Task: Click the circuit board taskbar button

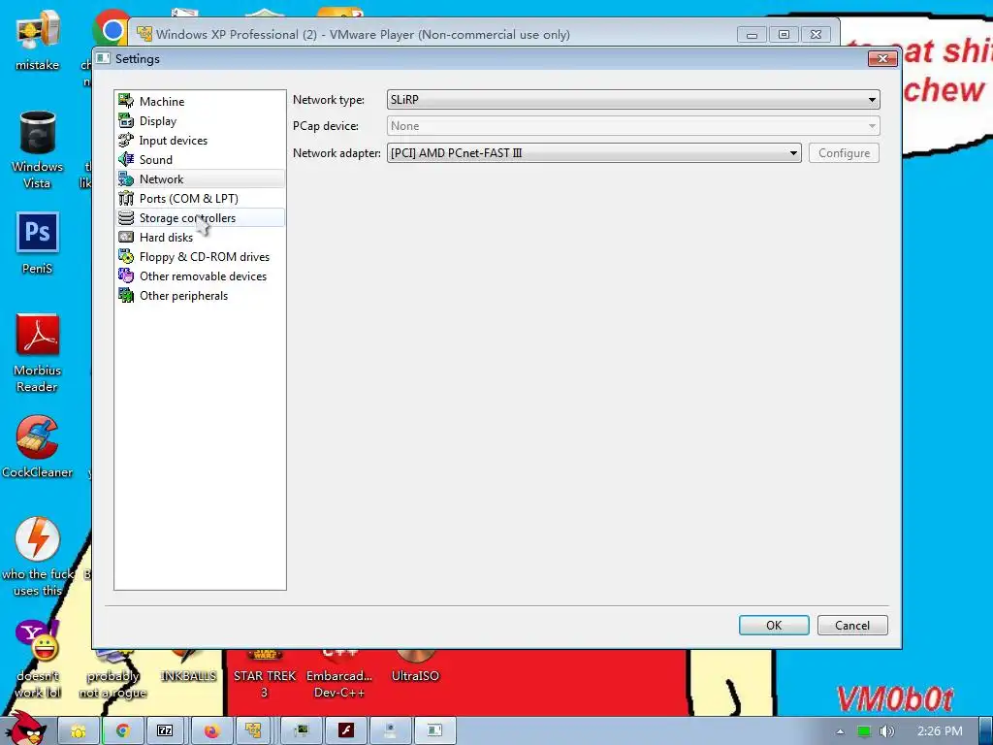Action: tap(302, 731)
